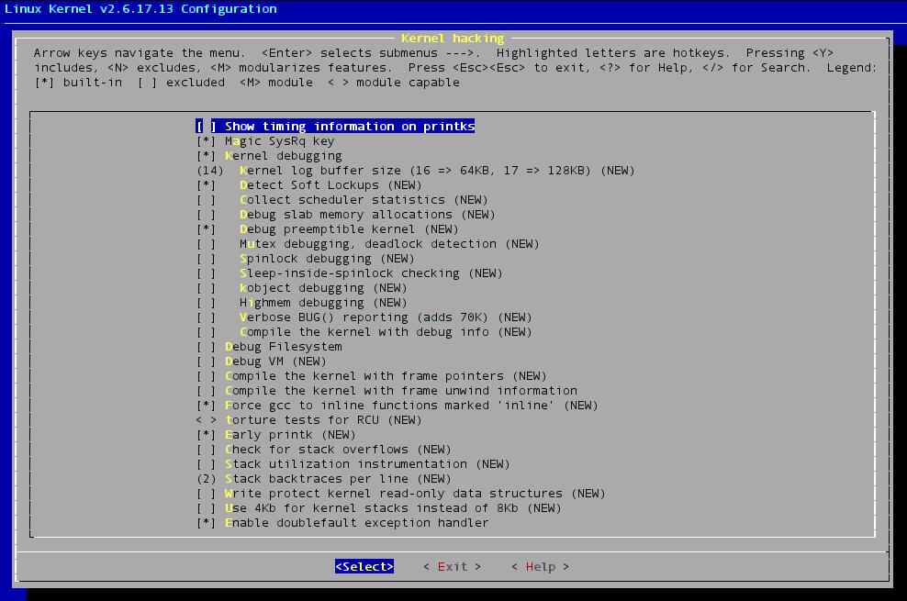Enable Highmem debugging option
This screenshot has width=907, height=601.
pos(301,302)
